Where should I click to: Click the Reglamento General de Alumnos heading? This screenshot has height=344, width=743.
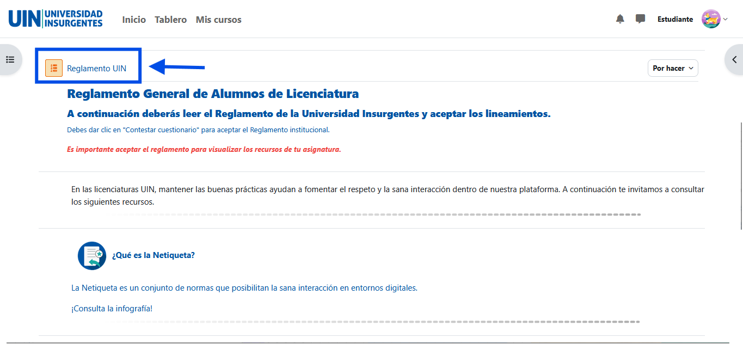click(x=212, y=94)
